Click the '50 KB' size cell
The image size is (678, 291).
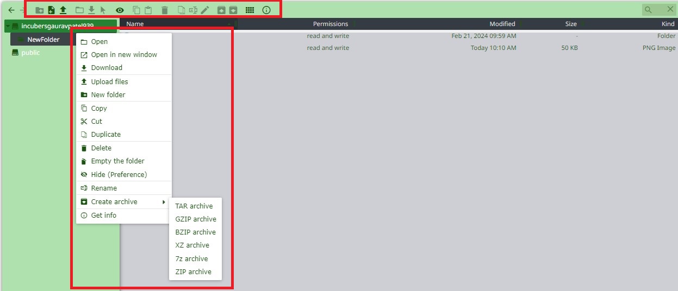coord(570,48)
